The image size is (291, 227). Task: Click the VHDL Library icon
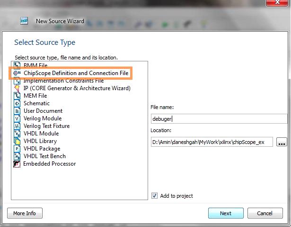tap(17, 141)
